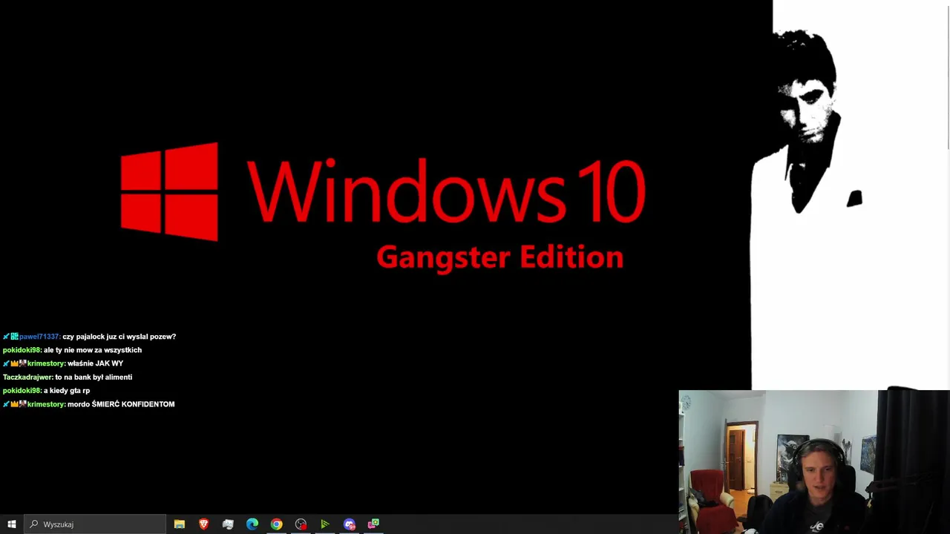The image size is (950, 534).
Task: Launch Brave browser from the taskbar
Action: coord(204,524)
